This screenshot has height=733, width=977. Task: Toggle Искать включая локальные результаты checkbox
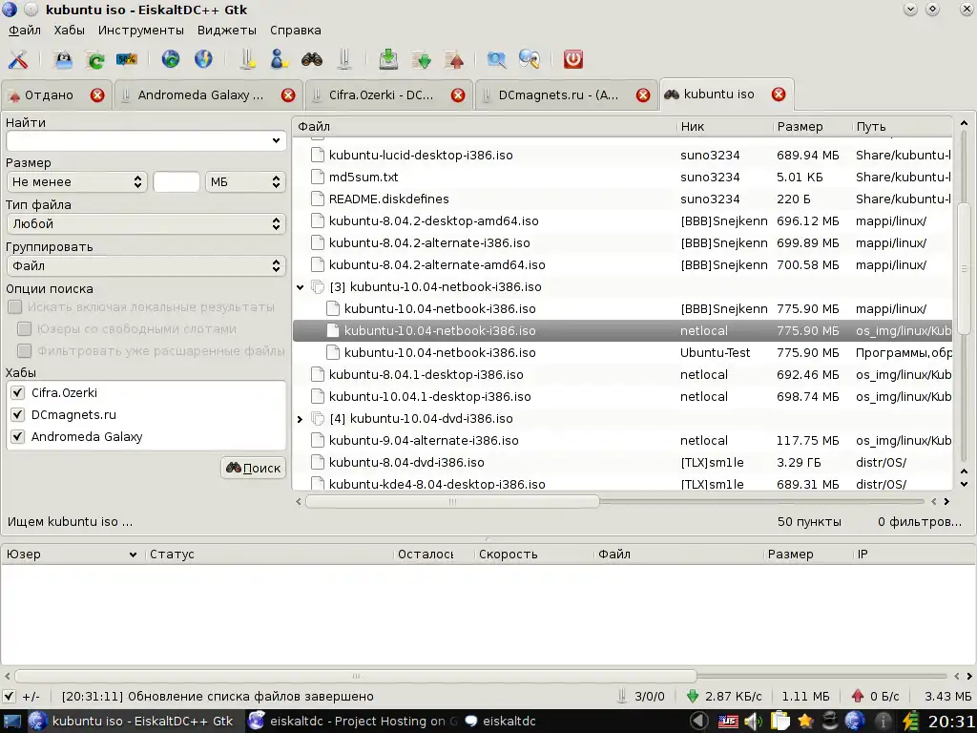pos(15,306)
